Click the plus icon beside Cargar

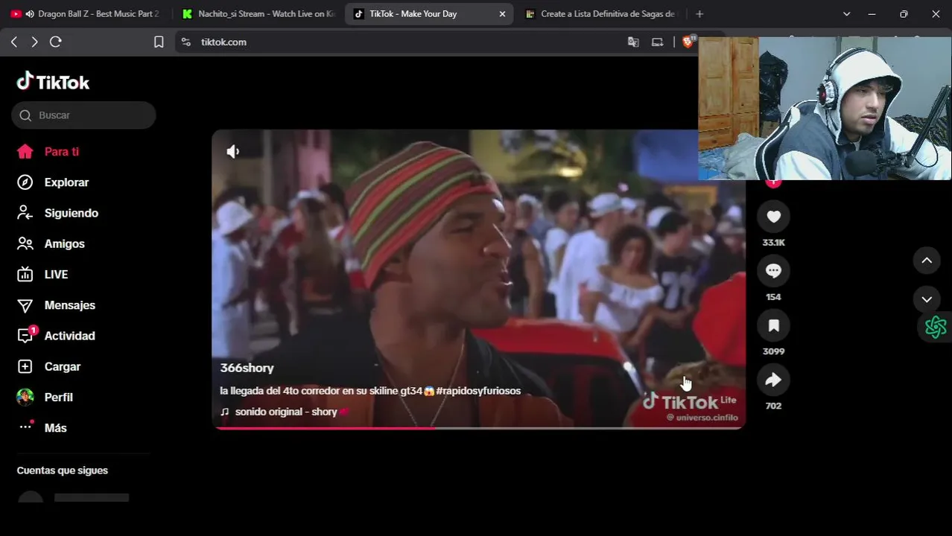pyautogui.click(x=25, y=367)
